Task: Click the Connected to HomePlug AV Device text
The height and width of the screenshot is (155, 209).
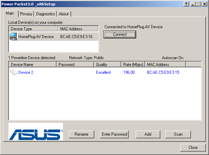Action: (133, 27)
